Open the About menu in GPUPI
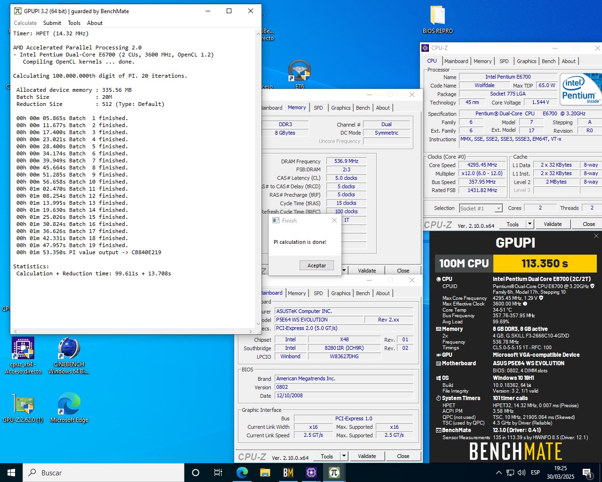602x482 pixels. [x=95, y=23]
